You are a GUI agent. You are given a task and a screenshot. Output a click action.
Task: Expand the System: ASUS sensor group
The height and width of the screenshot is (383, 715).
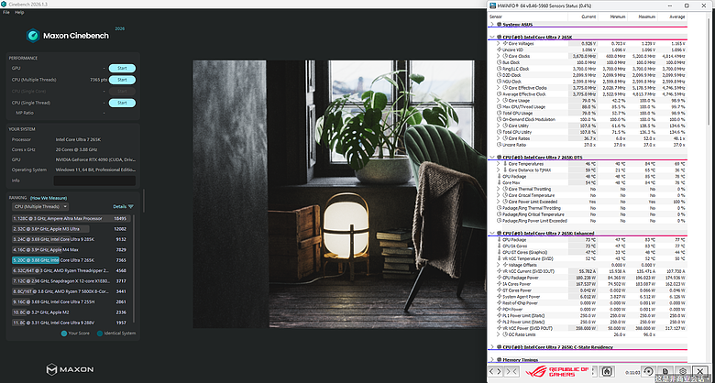tap(492, 24)
